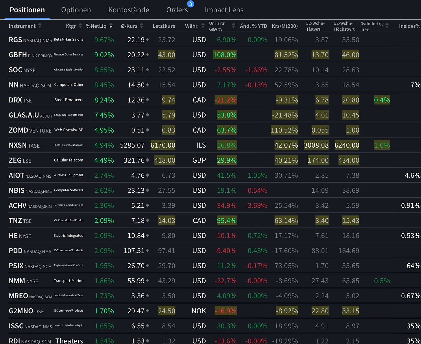Image resolution: width=421 pixels, height=344 pixels.
Task: Click the Änd. % YTD header
Action: click(254, 26)
